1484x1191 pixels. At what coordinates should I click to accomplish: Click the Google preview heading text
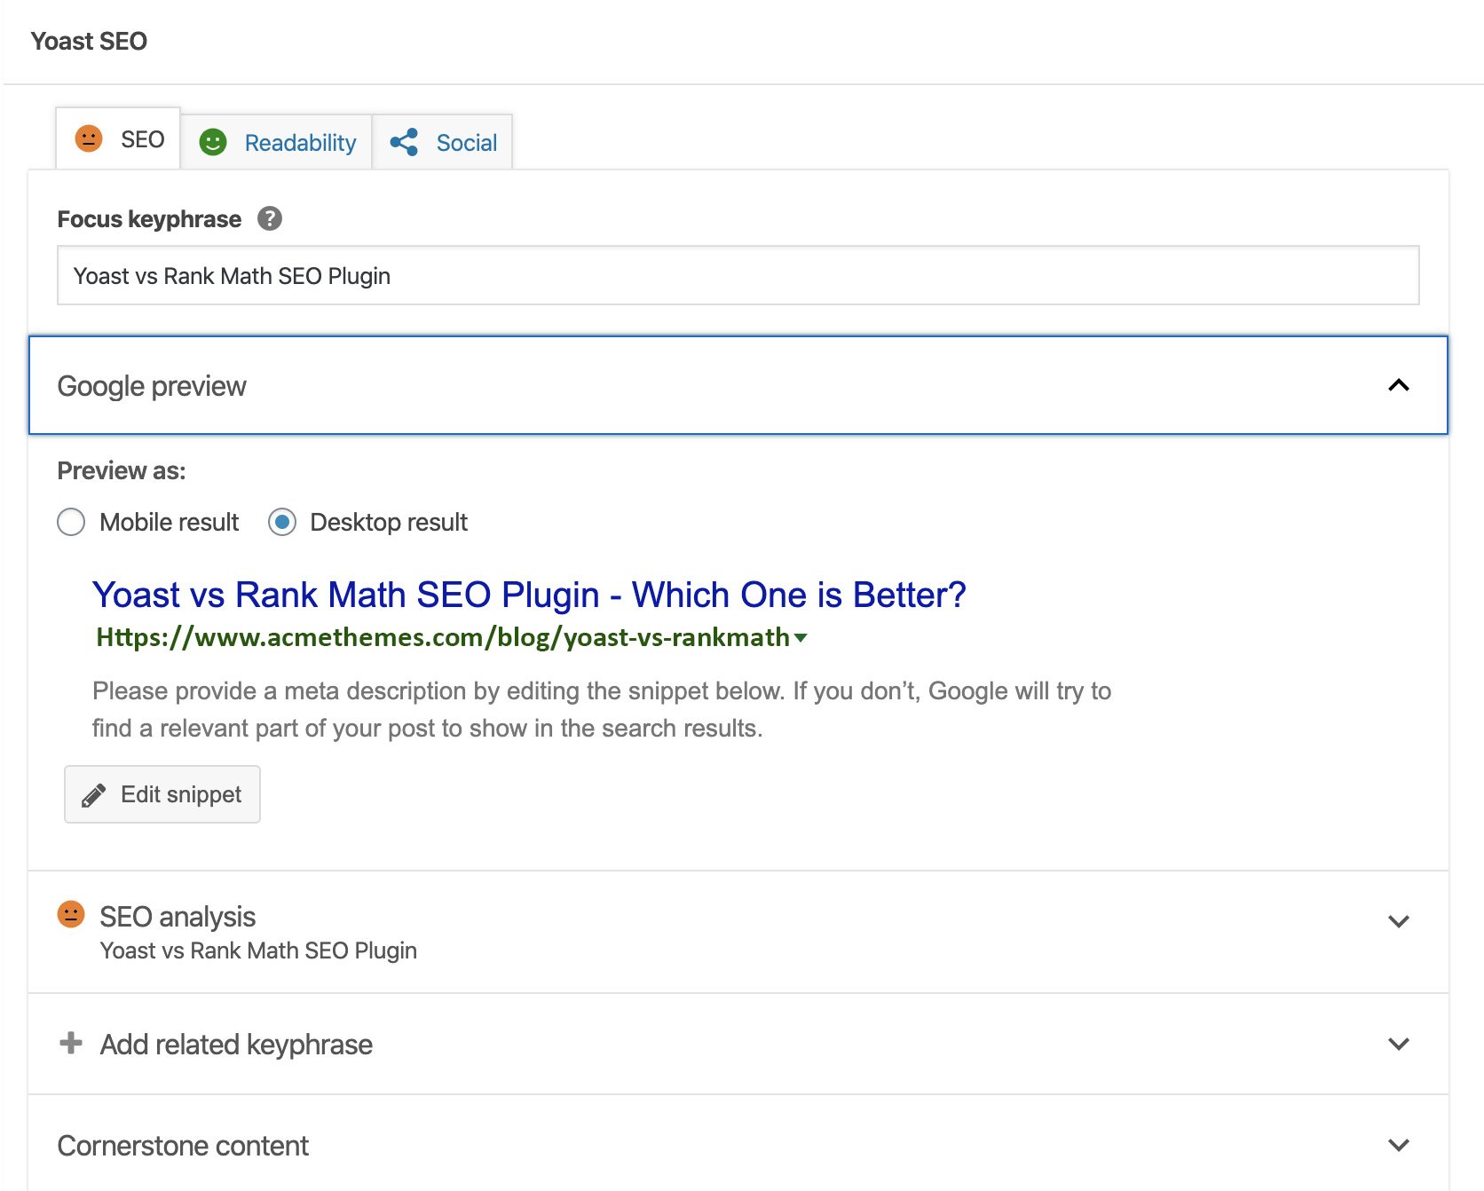point(152,386)
